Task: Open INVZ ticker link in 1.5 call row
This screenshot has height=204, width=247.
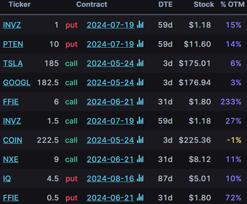Action: [12, 121]
